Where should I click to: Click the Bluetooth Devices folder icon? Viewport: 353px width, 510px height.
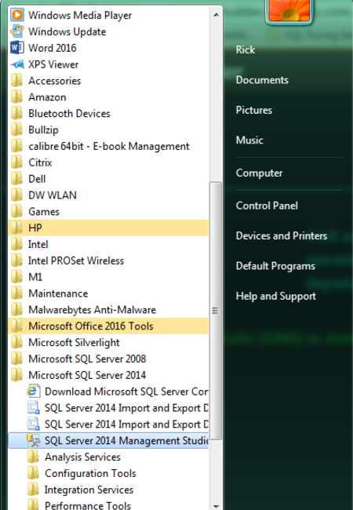coord(16,113)
